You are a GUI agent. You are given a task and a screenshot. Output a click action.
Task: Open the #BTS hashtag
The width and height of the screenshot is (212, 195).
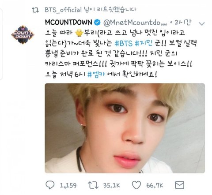[x=123, y=44]
